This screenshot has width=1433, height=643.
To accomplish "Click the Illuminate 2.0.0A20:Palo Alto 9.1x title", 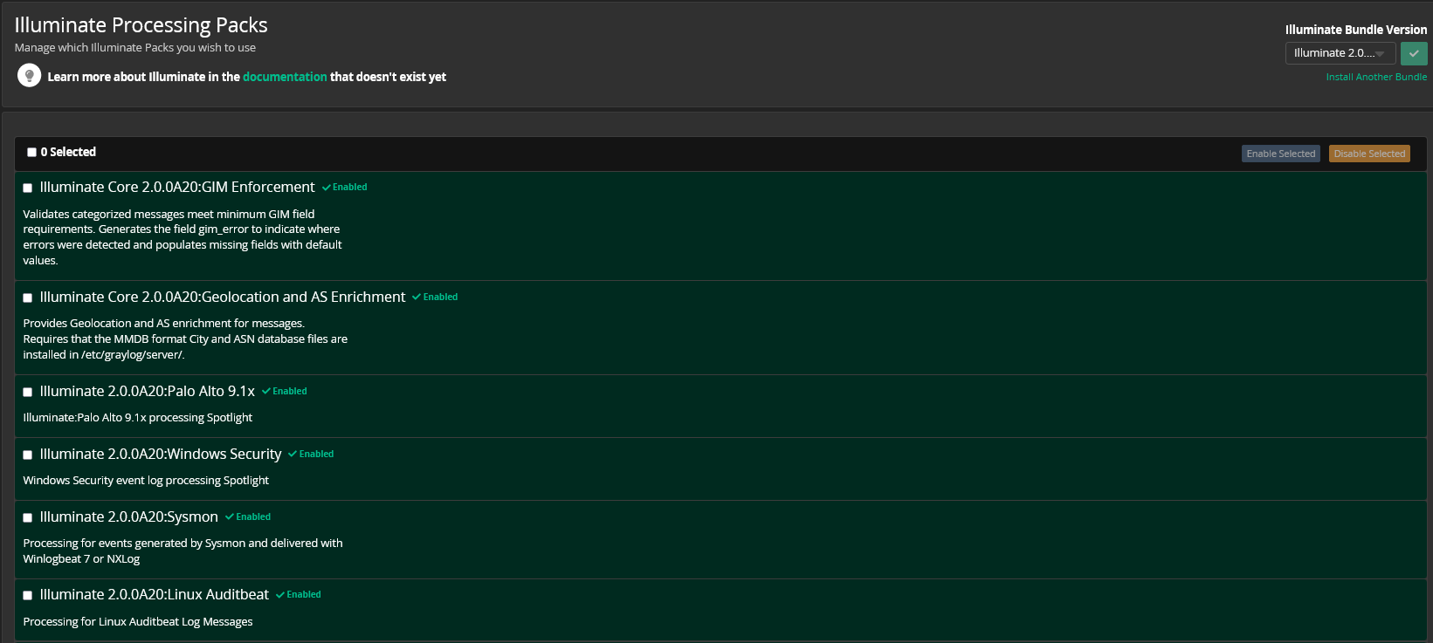I will 148,391.
